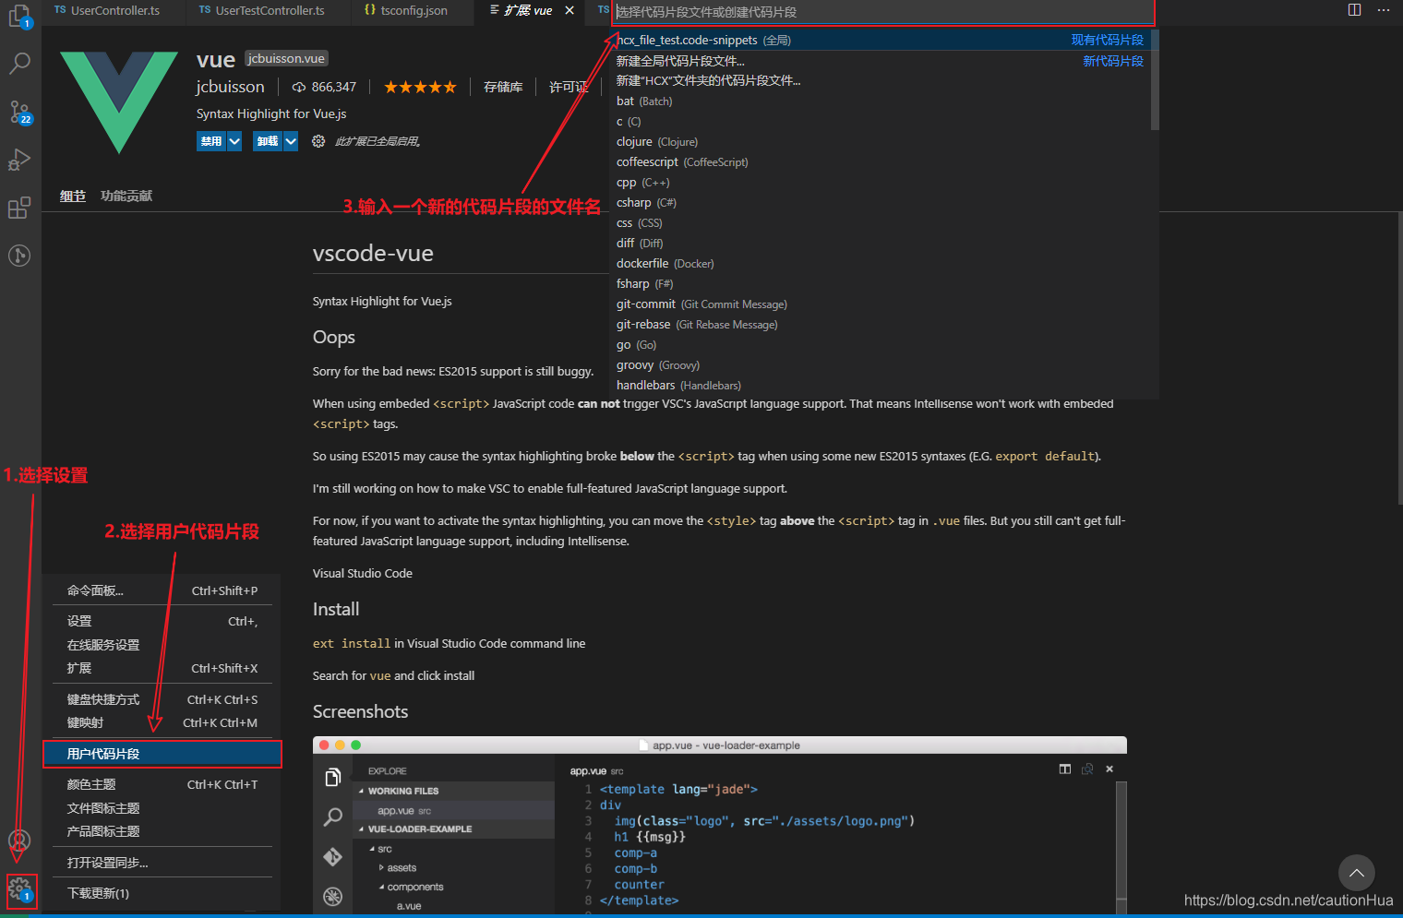Image resolution: width=1403 pixels, height=918 pixels.
Task: Click the download count 866,347
Action: (x=324, y=87)
